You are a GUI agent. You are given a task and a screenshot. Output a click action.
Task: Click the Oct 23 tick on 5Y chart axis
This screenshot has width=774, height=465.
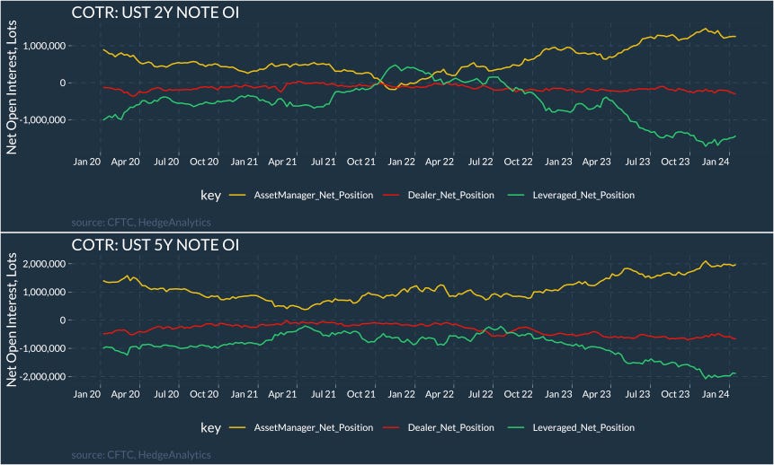(x=673, y=394)
